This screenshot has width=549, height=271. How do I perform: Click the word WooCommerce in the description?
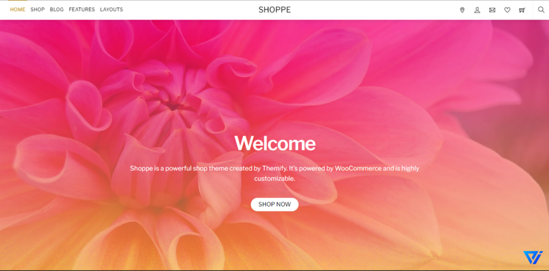click(358, 168)
